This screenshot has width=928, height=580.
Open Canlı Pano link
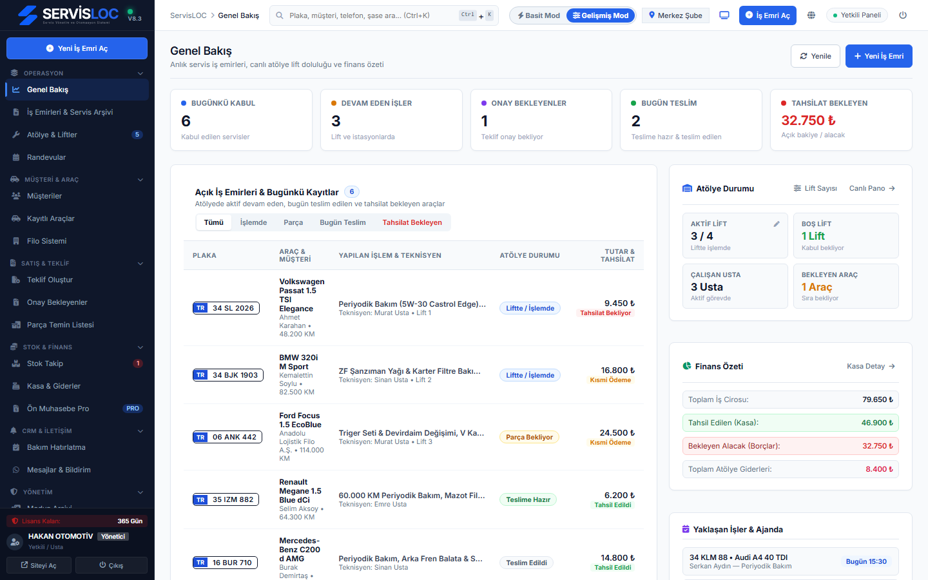click(x=872, y=188)
